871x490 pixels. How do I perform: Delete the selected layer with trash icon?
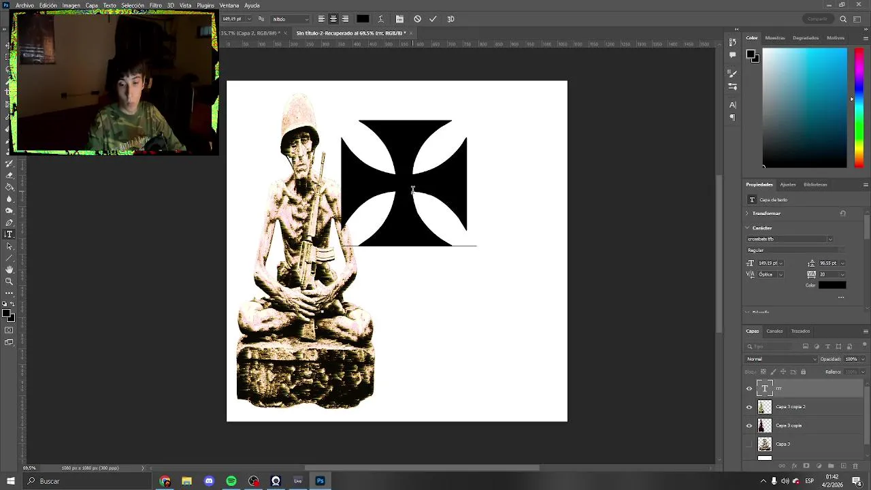point(855,465)
